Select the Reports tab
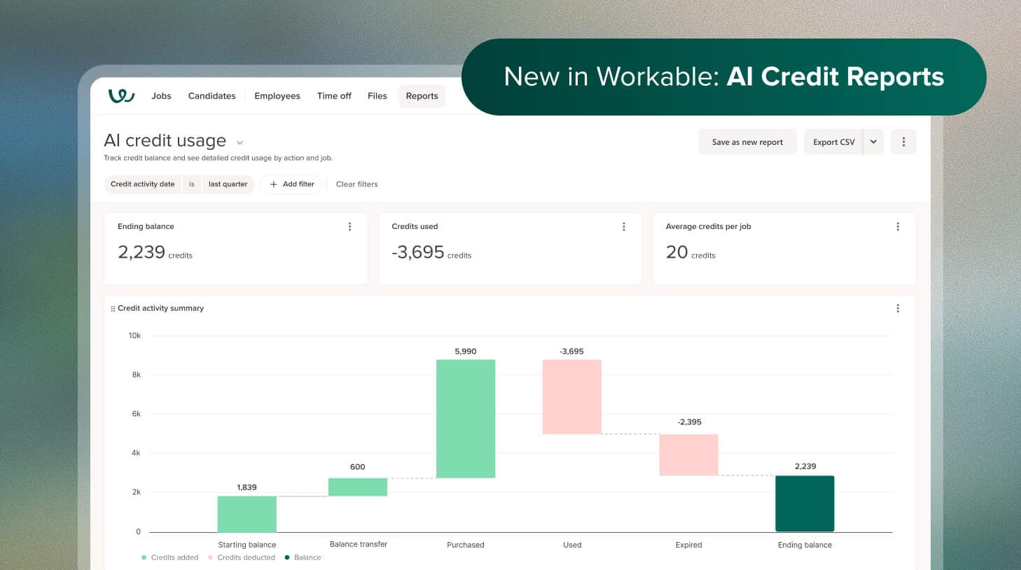The height and width of the screenshot is (570, 1021). 422,96
